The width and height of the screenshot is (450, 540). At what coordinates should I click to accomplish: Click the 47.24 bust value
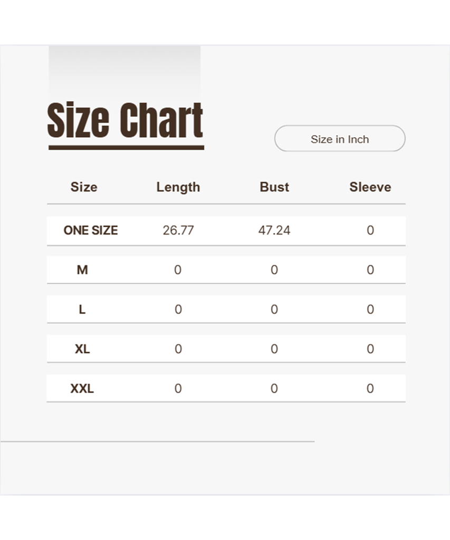[x=274, y=230]
